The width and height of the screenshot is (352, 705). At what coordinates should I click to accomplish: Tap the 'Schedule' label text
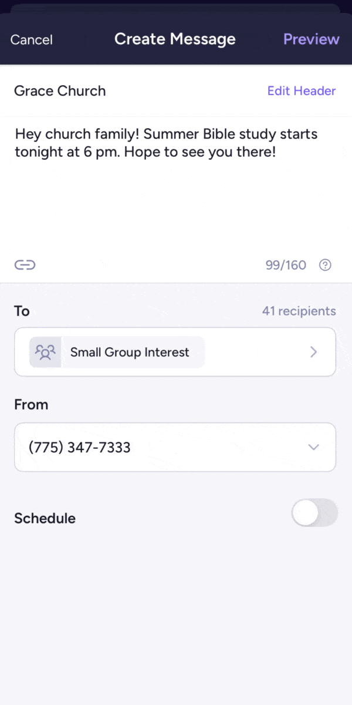(45, 518)
